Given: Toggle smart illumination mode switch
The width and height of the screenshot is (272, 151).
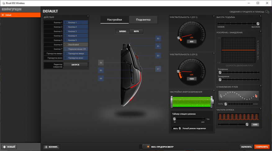Looking at the screenshot, I should (177, 128).
